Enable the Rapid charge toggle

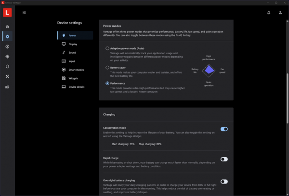[x=224, y=159]
